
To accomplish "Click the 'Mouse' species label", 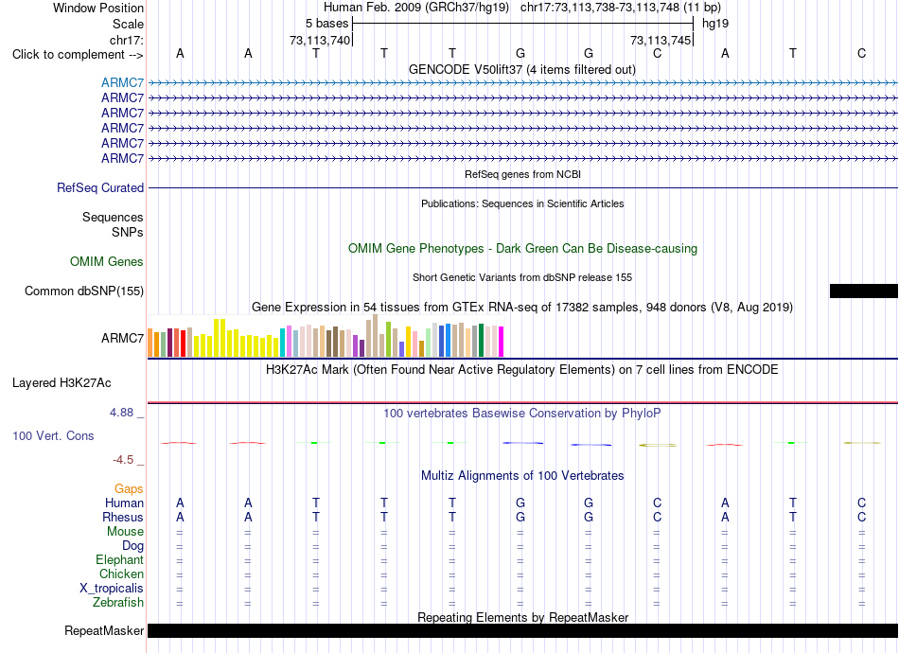I will tap(125, 532).
